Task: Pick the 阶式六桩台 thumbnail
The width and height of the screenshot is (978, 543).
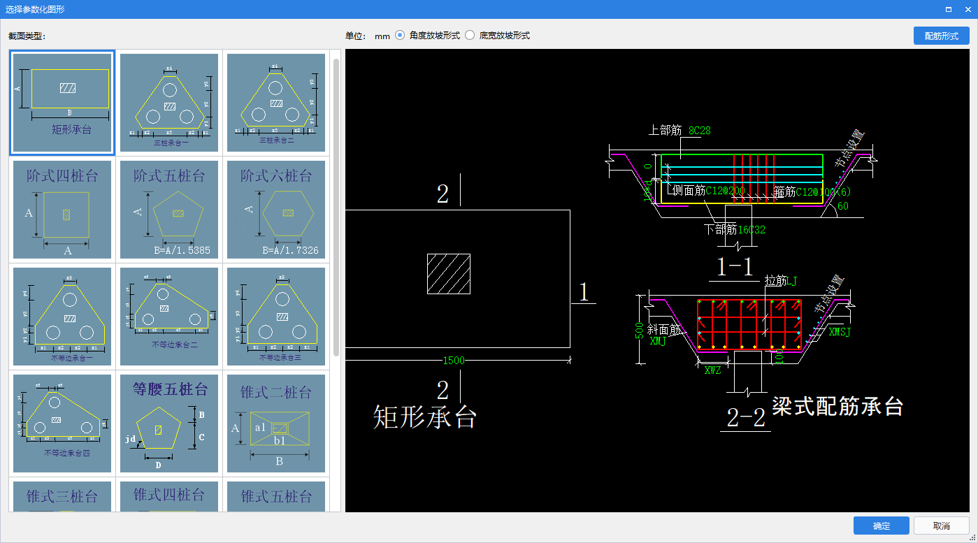Action: (x=276, y=210)
